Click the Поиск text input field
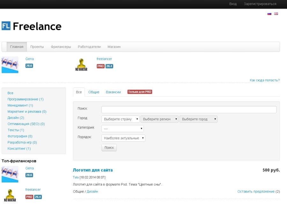Image resolution: width=287 pixels, height=205 pixels. pos(189,110)
